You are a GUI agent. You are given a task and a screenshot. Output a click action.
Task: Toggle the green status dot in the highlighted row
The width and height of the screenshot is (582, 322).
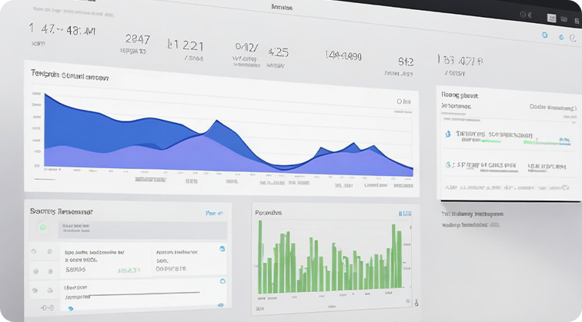(x=43, y=227)
